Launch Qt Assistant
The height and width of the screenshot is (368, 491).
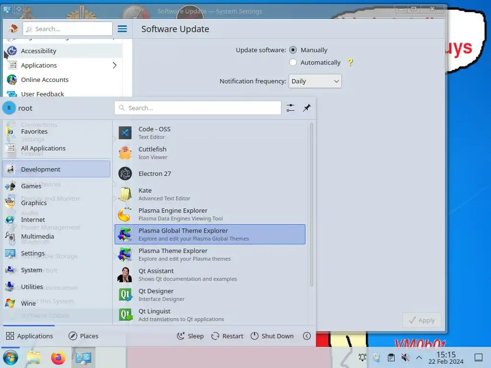[210, 275]
